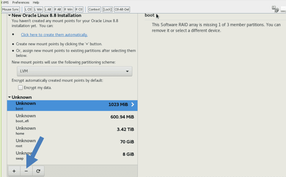Screen dimensions: 286x177
Task: Send Ctl-Alt-Del via toolbar button
Action: coord(122,10)
